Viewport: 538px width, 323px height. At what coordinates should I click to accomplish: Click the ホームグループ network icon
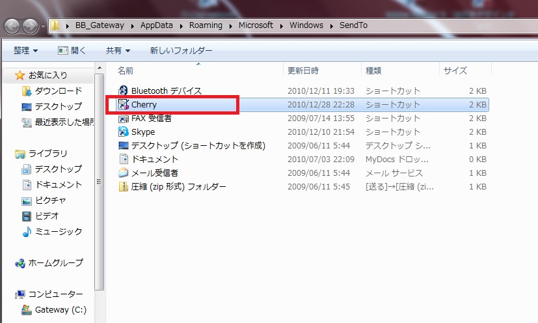pyautogui.click(x=20, y=263)
